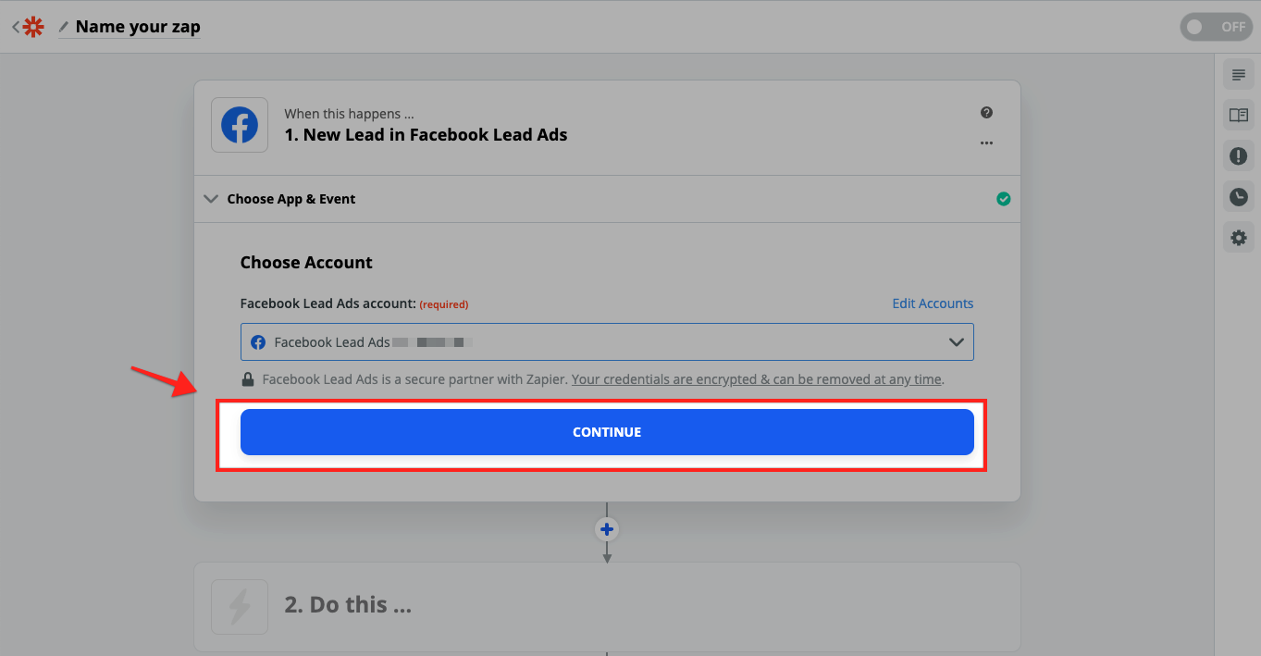This screenshot has width=1261, height=656.
Task: Click the Zapier logo icon
Action: pyautogui.click(x=33, y=27)
